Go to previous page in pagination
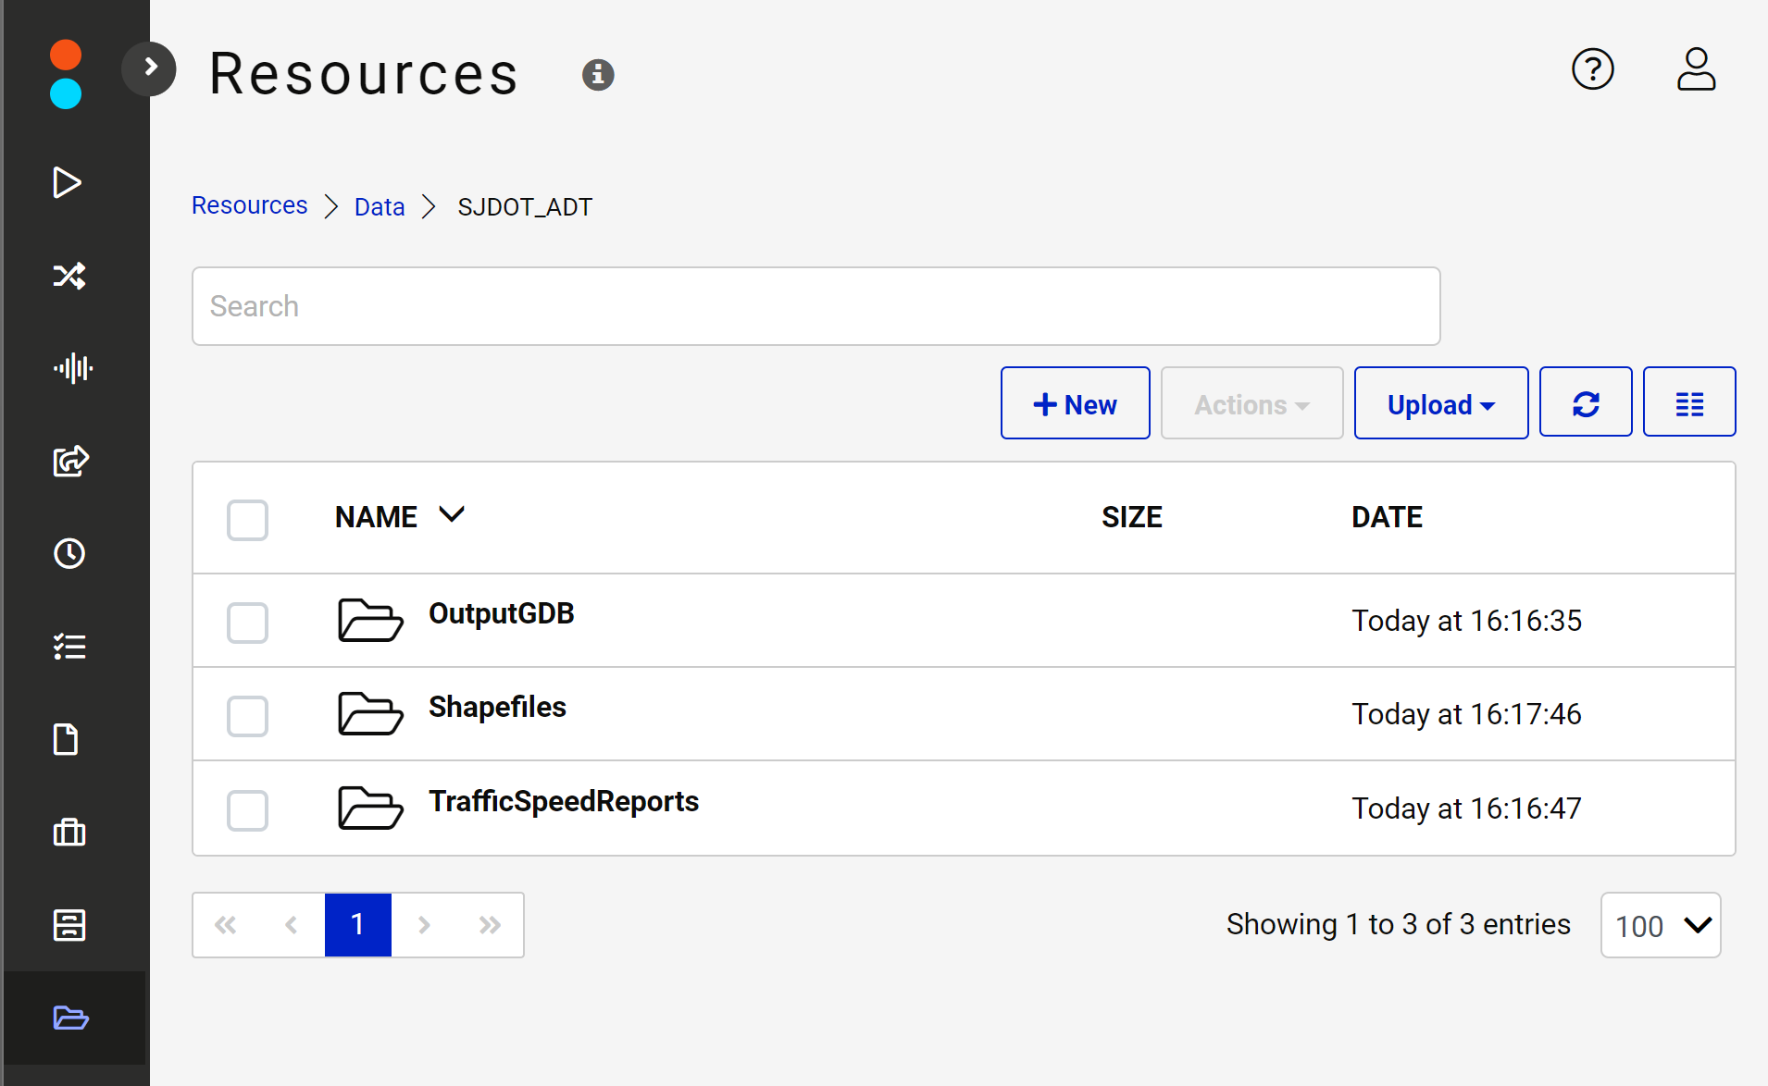 [x=291, y=924]
